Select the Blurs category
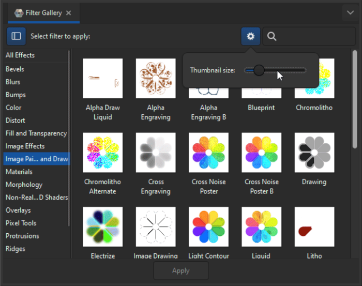Image resolution: width=362 pixels, height=286 pixels. pyautogui.click(x=13, y=82)
